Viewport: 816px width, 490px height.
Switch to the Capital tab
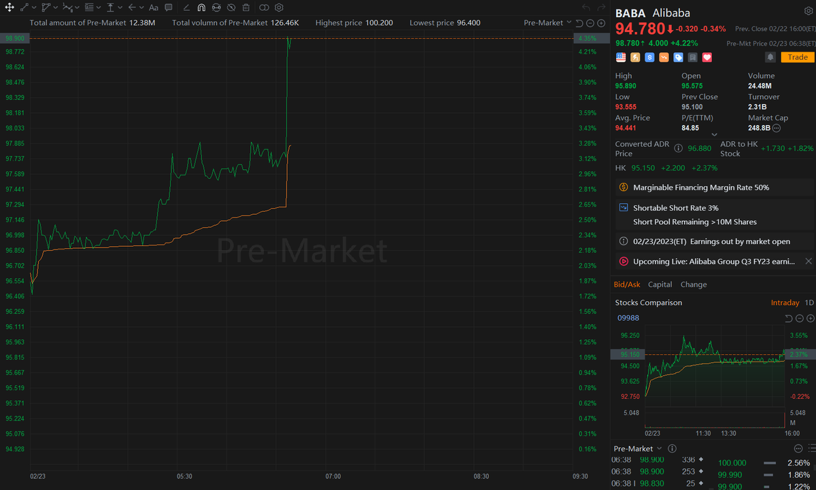point(660,284)
